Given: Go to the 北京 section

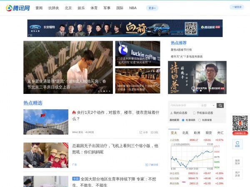Looking at the screenshot, I should tap(68, 8).
